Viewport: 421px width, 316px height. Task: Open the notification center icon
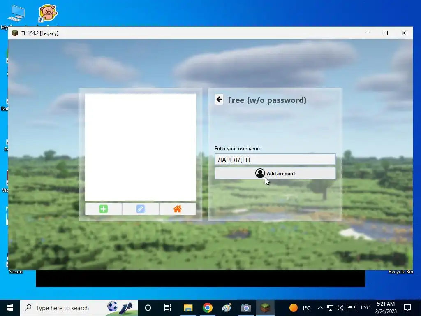pyautogui.click(x=407, y=308)
